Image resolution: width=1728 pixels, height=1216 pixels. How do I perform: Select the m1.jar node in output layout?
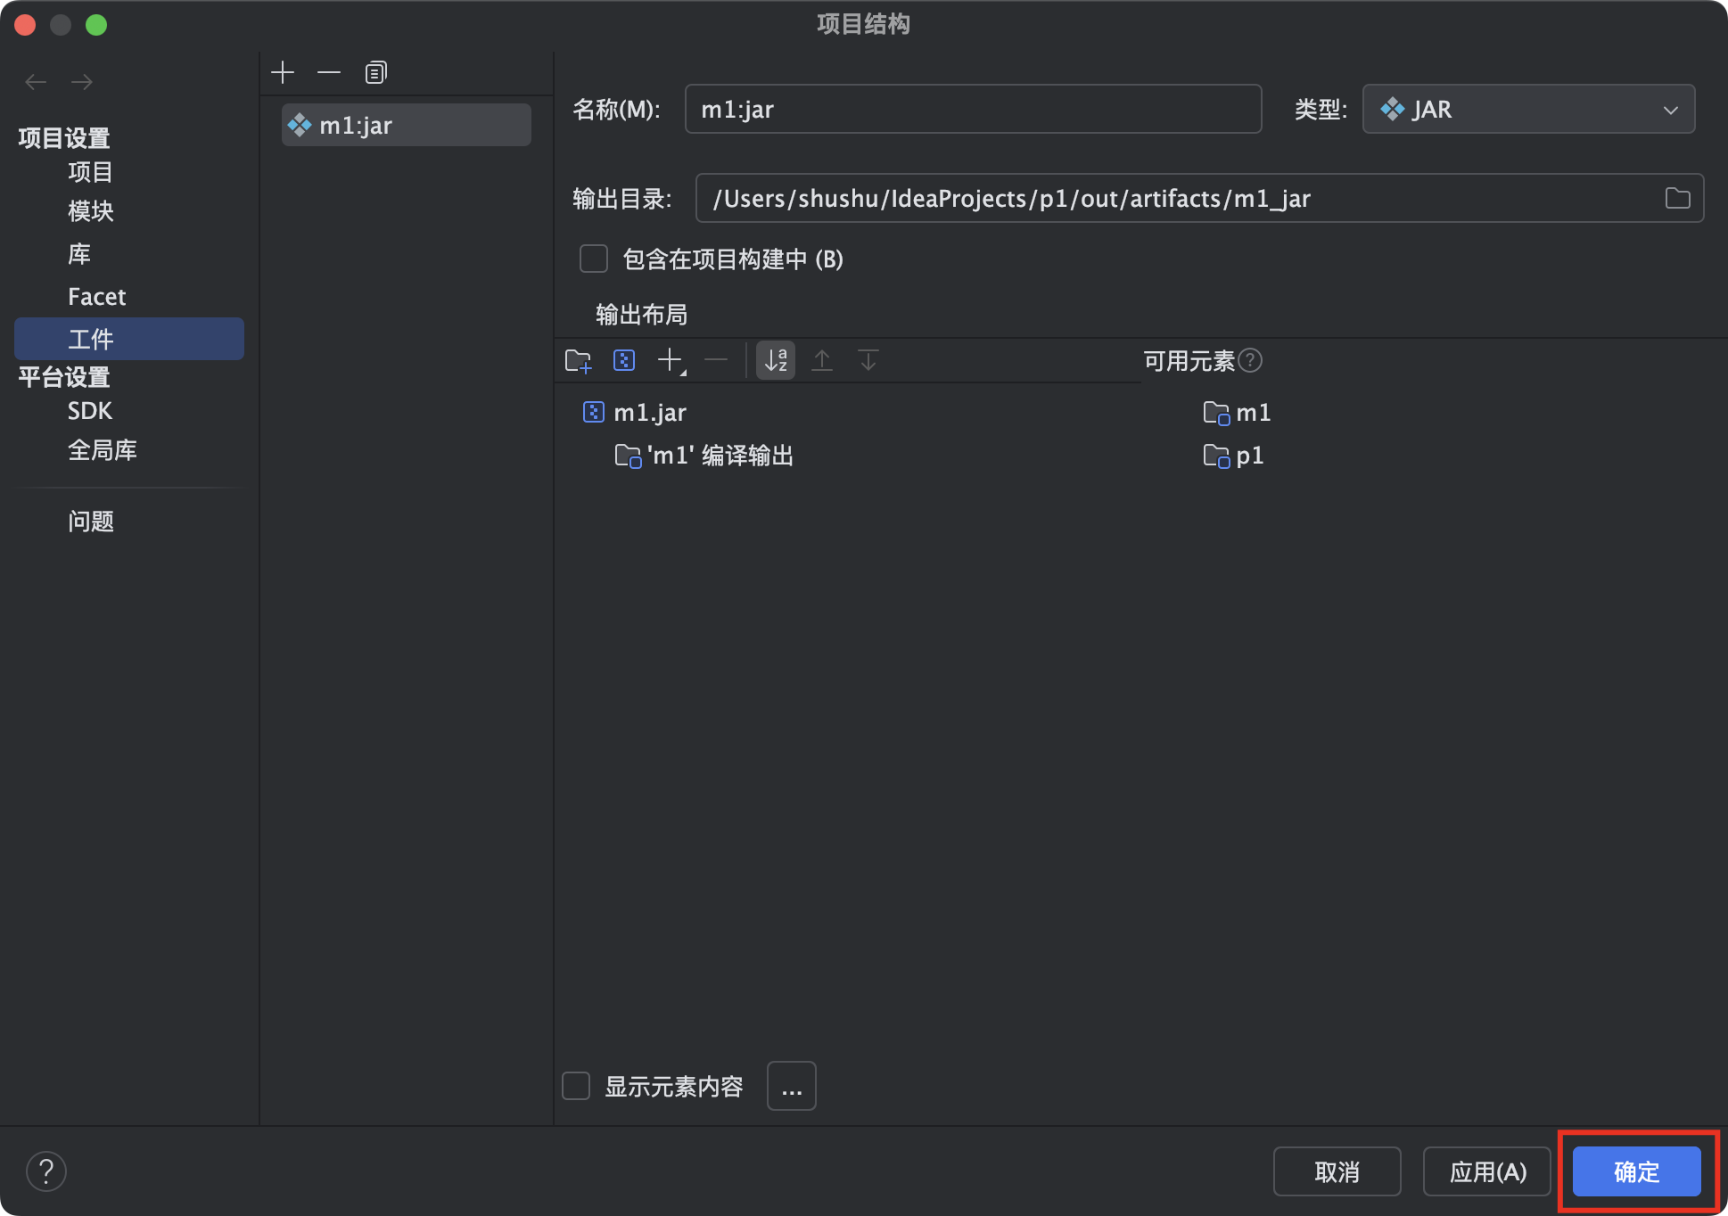point(649,412)
